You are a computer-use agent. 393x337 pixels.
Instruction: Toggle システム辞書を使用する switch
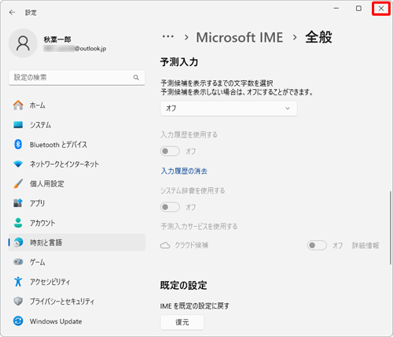(x=170, y=207)
